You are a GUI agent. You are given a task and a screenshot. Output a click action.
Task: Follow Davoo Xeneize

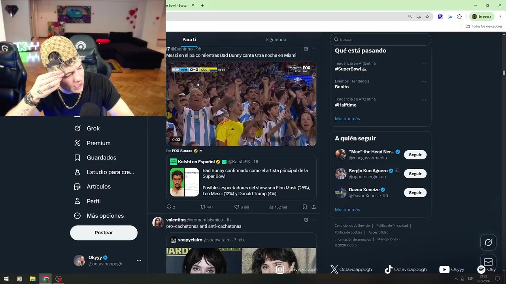pyautogui.click(x=415, y=193)
